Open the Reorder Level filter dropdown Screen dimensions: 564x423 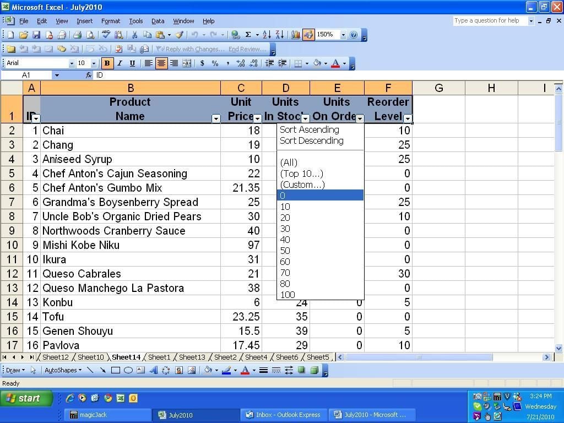pyautogui.click(x=408, y=118)
